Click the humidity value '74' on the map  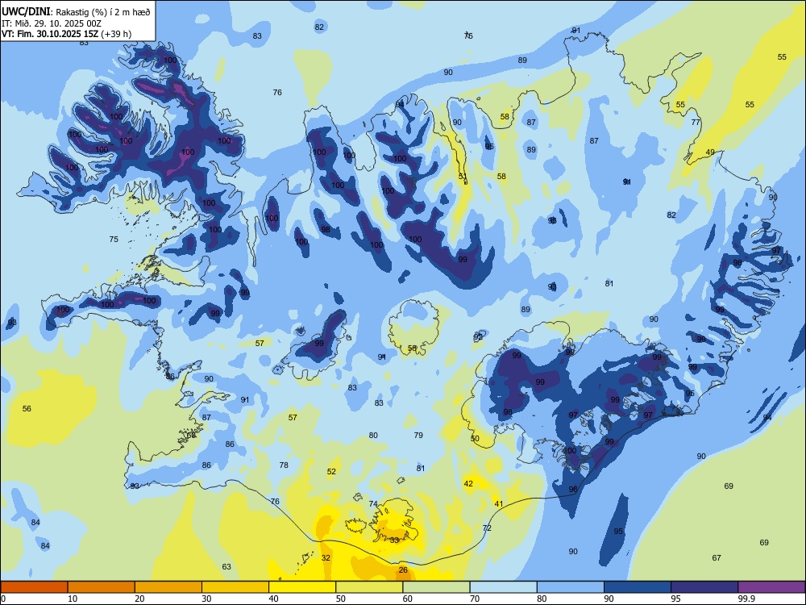pos(373,503)
